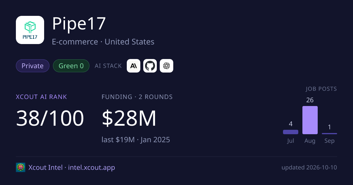Select the Green 0 badge

71,66
